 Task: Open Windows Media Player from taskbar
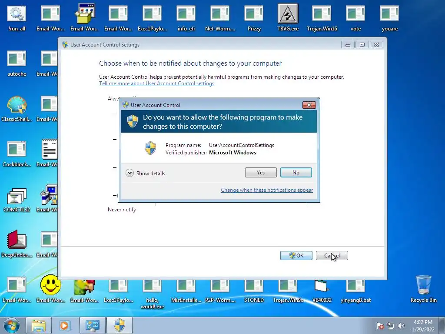tap(65, 325)
